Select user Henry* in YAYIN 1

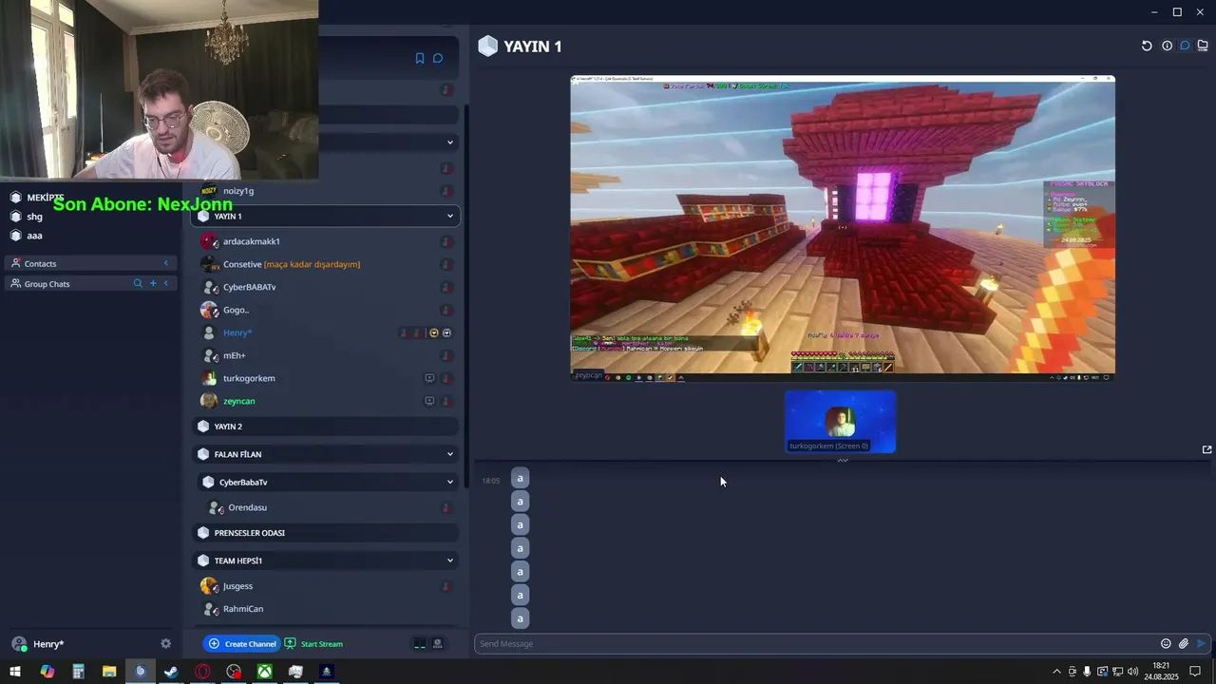pos(237,332)
